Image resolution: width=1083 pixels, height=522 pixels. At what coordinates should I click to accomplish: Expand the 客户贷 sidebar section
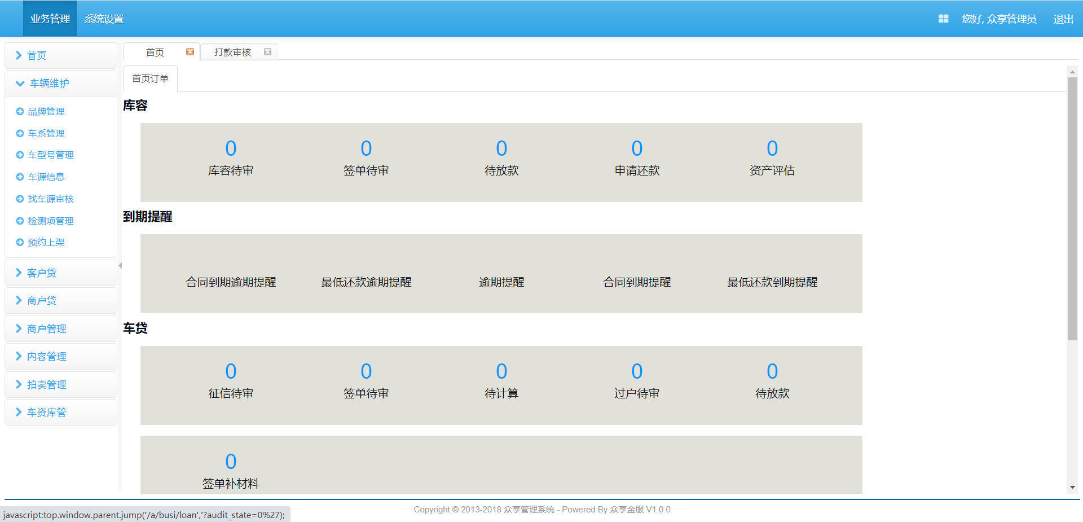(61, 273)
